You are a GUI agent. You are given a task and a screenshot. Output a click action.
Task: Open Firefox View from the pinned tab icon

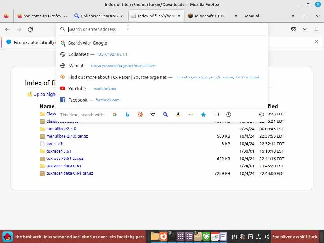(x=6, y=16)
